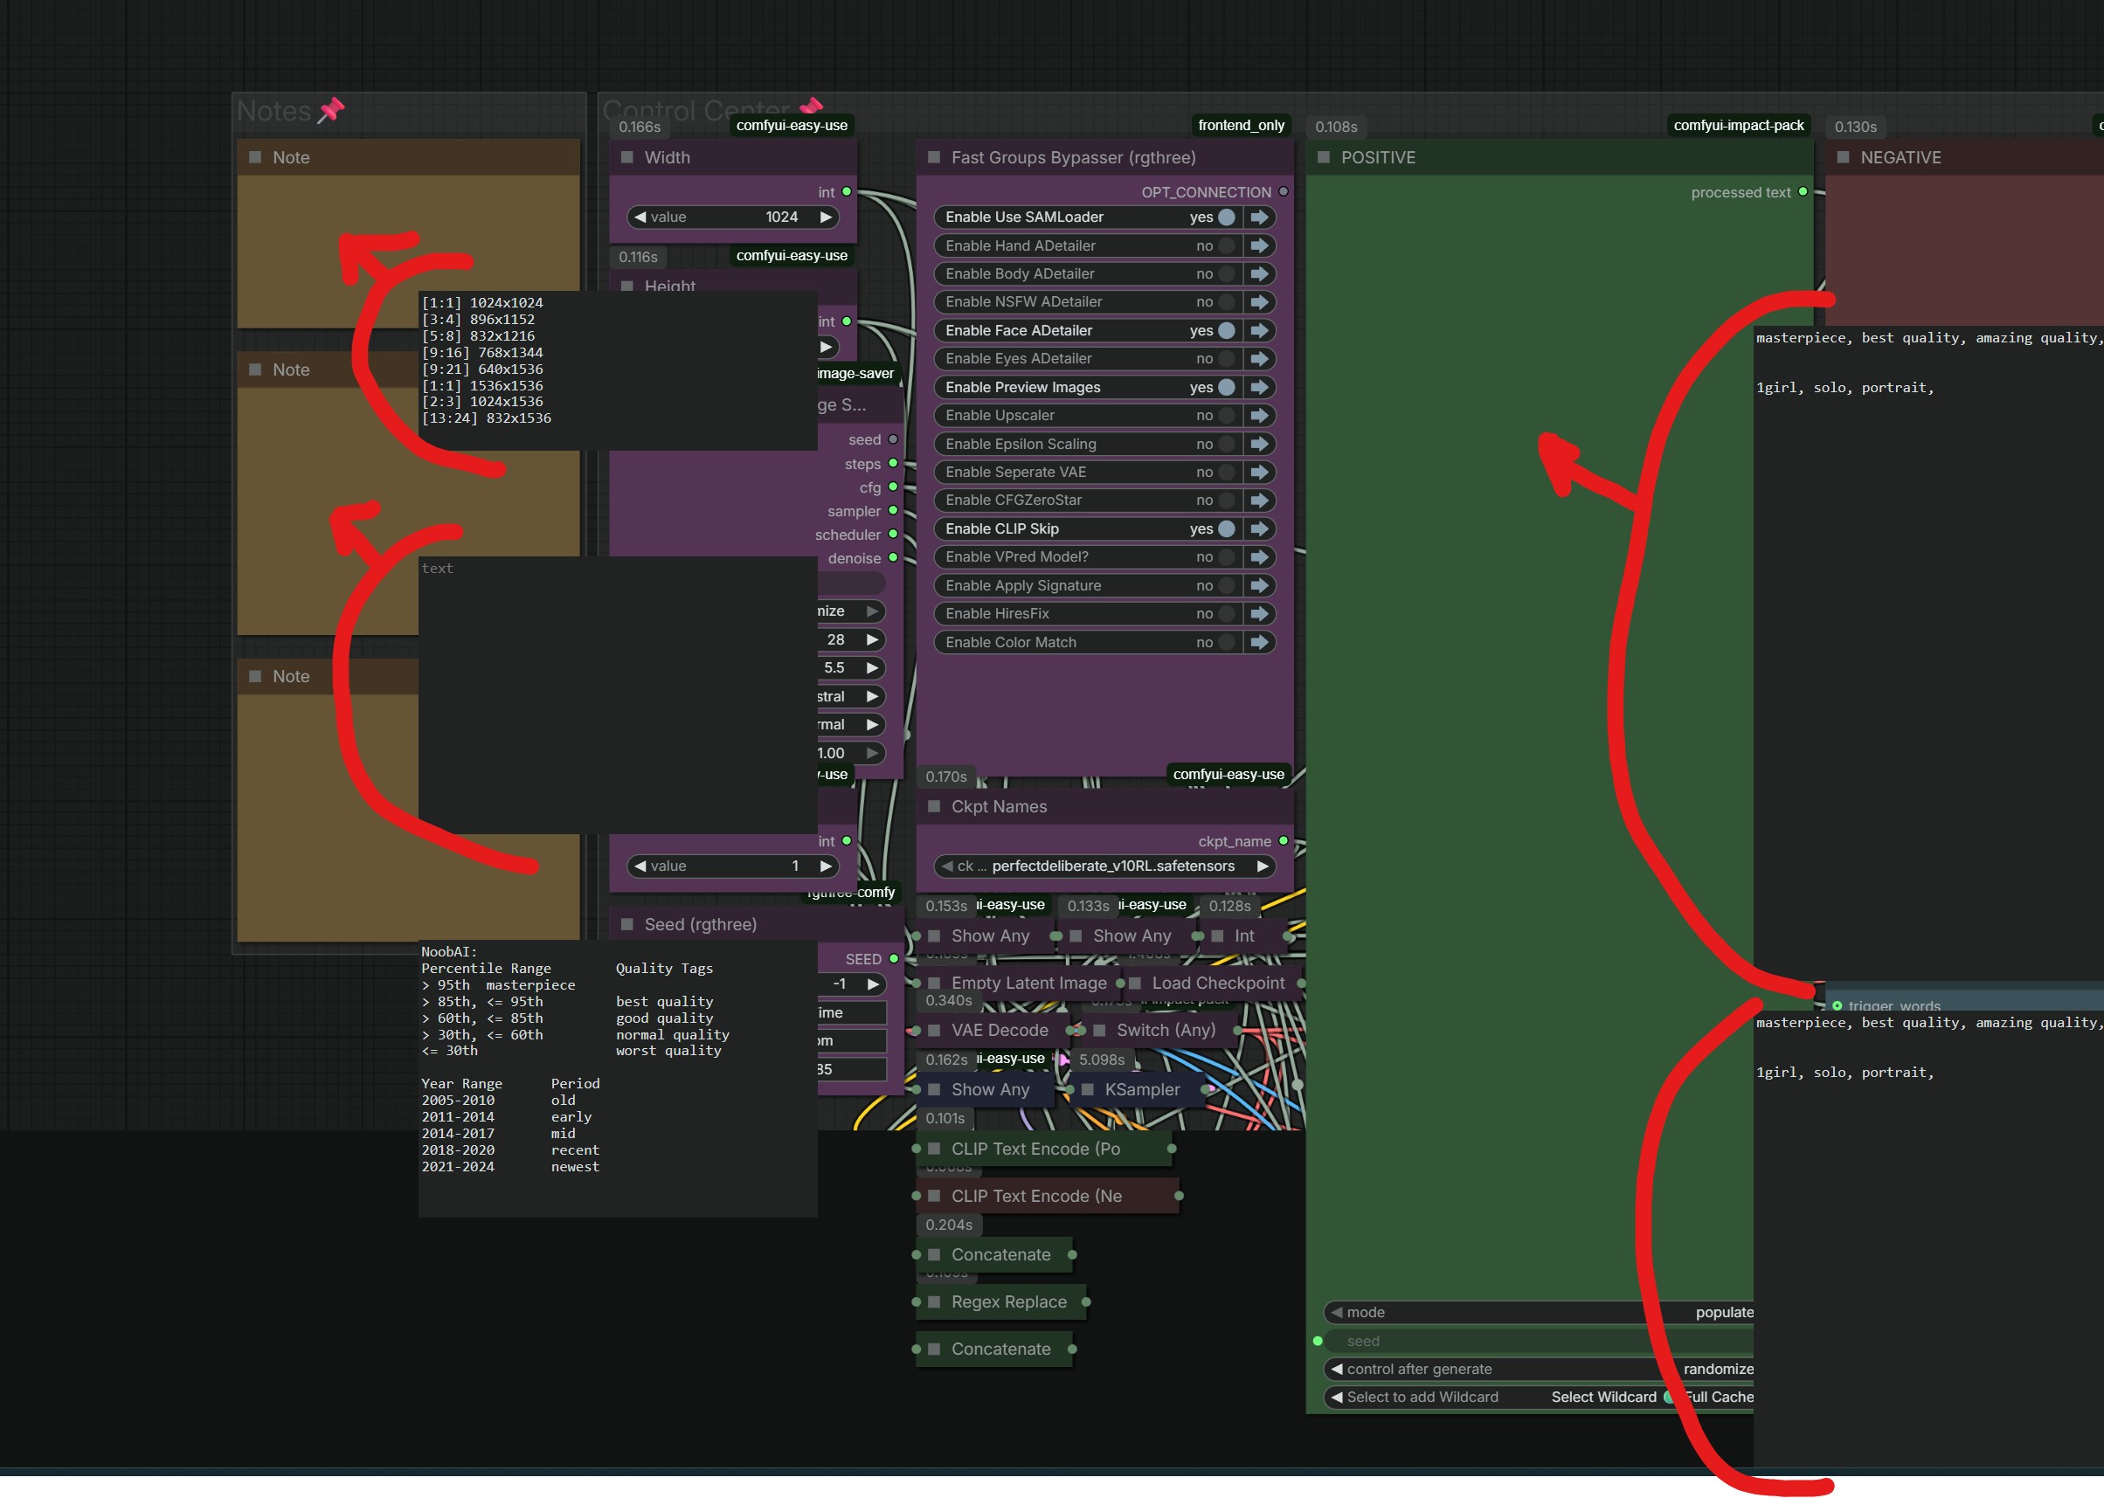The image size is (2104, 1498).
Task: Increase Width value with right arrow
Action: coord(826,217)
